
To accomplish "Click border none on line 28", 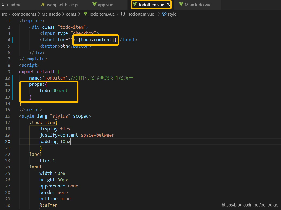I will pos(54,192).
